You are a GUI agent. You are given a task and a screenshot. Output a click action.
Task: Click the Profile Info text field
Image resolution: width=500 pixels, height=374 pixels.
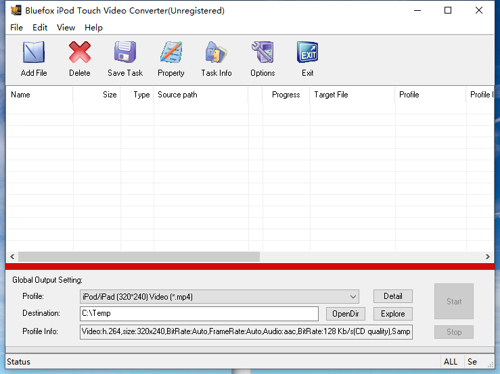[x=246, y=332]
